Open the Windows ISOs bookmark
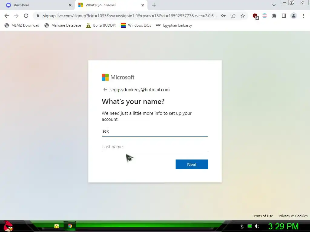310x232 pixels. point(136,25)
